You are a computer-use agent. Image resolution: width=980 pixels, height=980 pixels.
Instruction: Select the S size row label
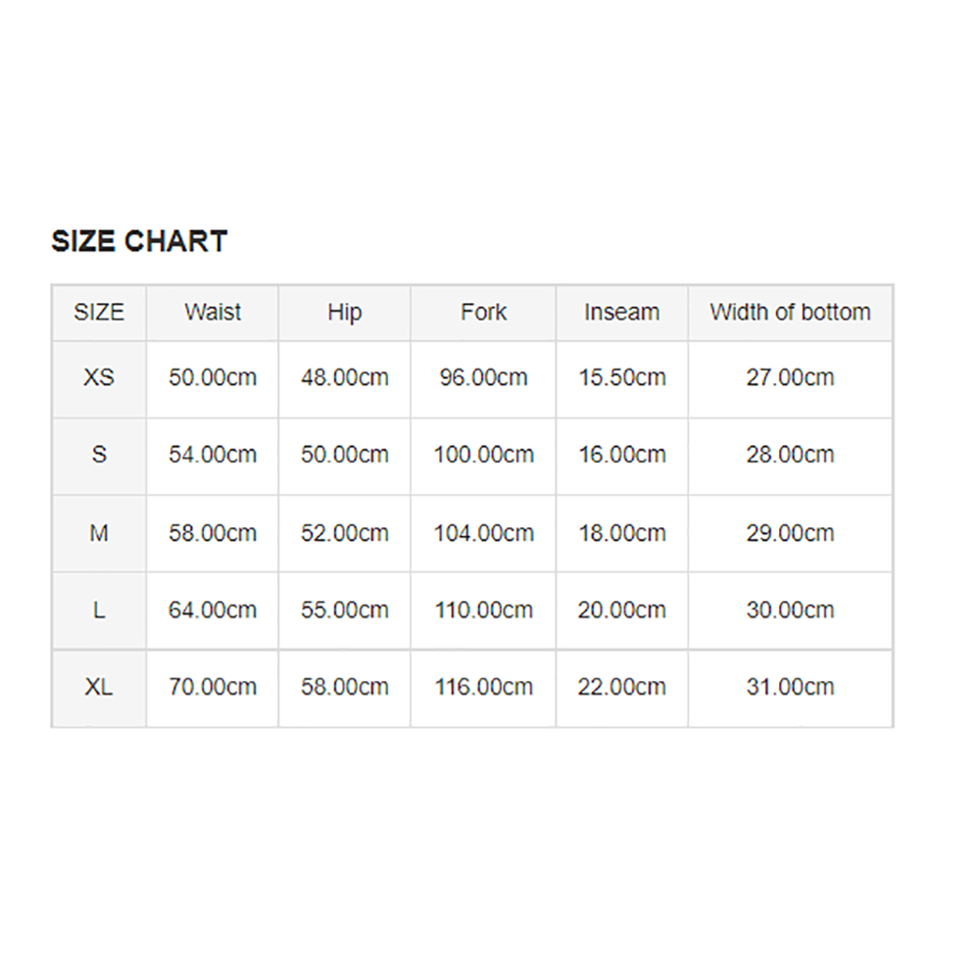(x=99, y=455)
